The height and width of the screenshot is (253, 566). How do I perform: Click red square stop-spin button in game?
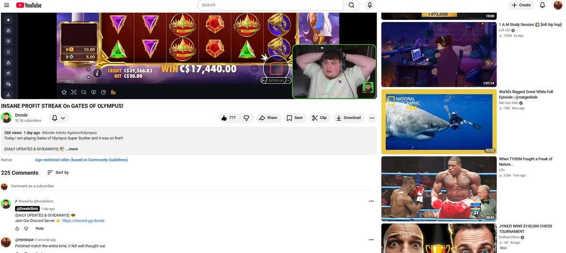(276, 68)
